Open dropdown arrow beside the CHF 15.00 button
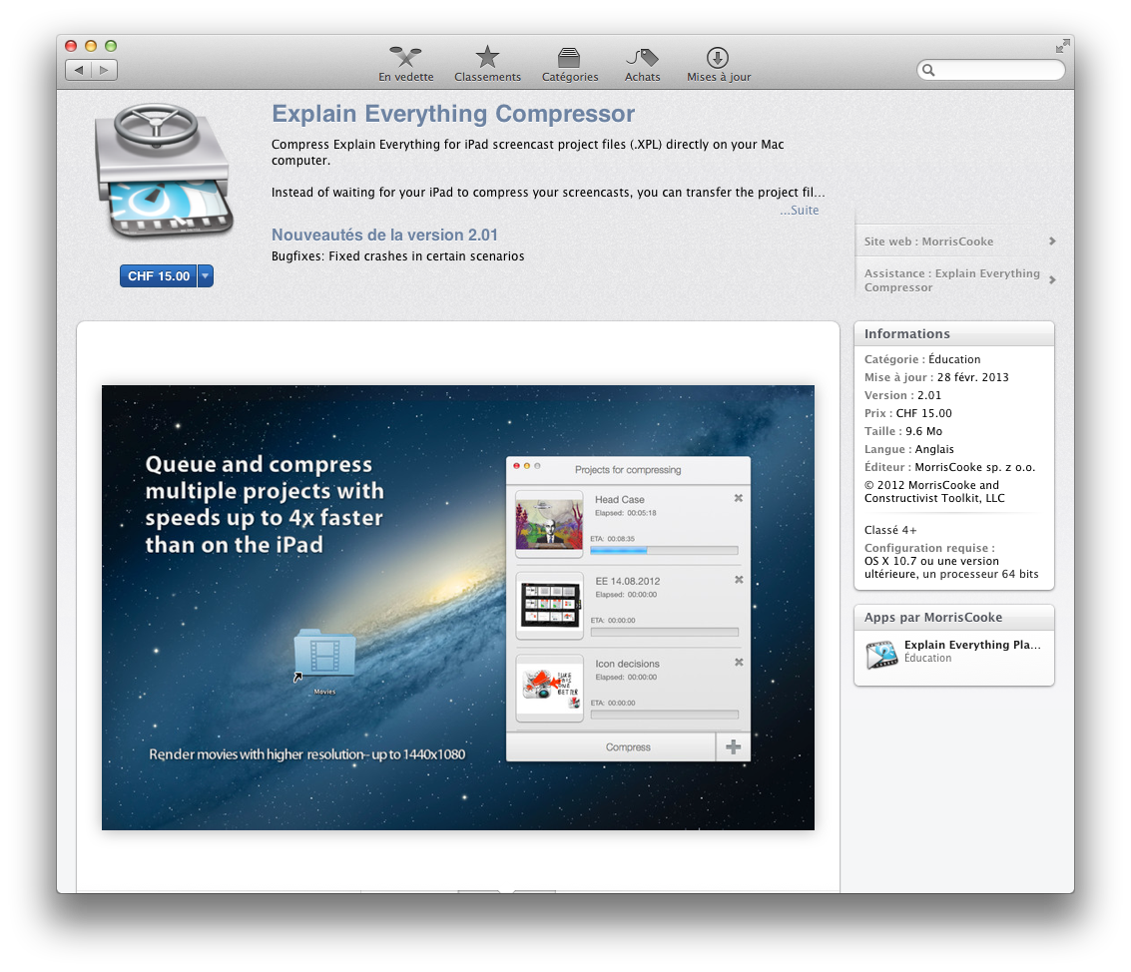This screenshot has height=972, width=1131. [206, 276]
